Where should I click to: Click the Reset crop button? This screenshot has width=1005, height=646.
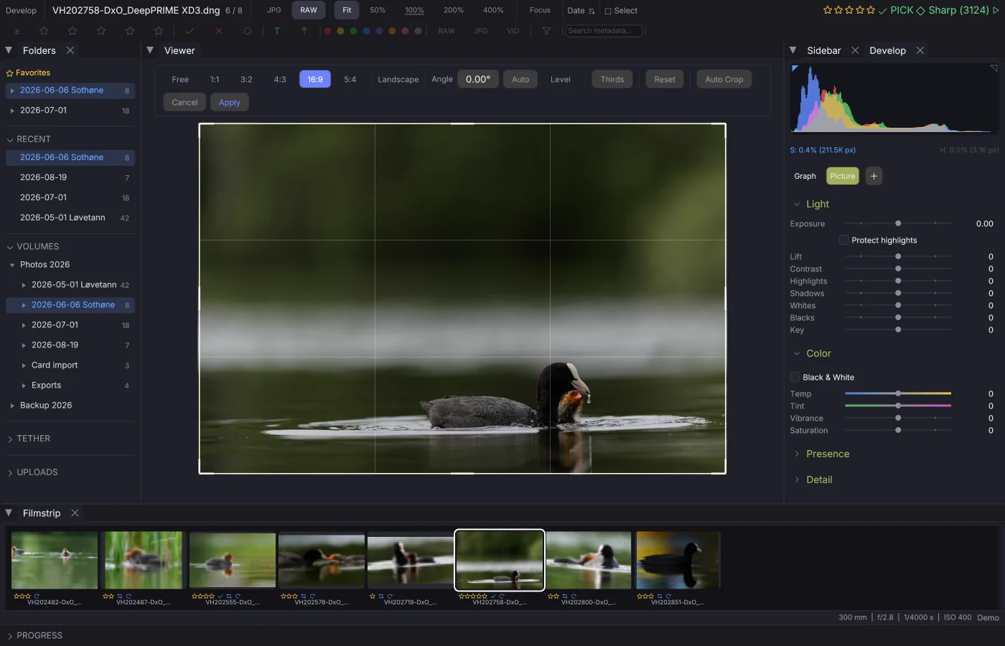665,79
